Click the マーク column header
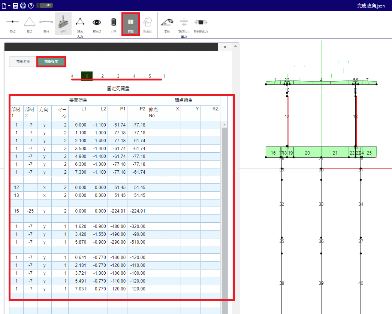This screenshot has height=314, width=392. tap(60, 113)
